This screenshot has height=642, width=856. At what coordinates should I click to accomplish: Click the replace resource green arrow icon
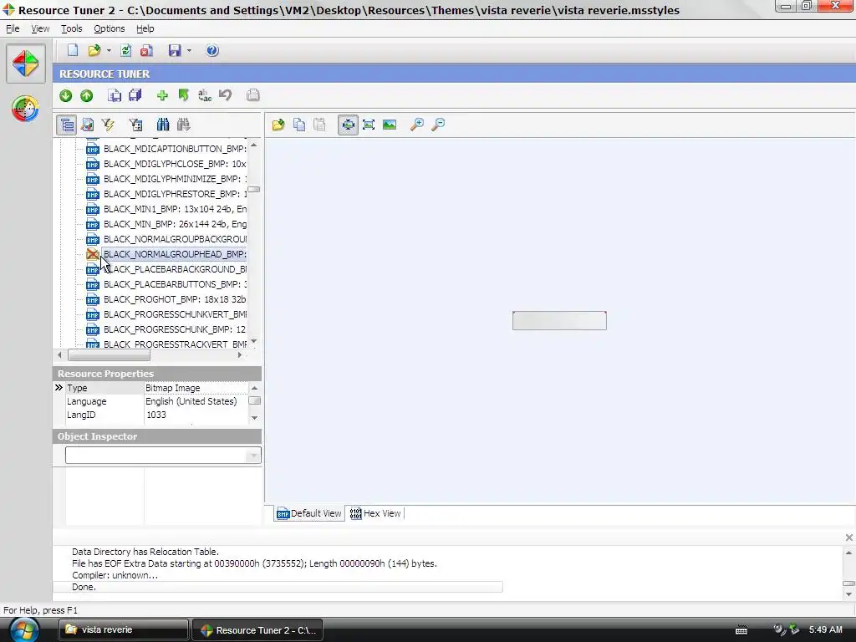(x=183, y=95)
